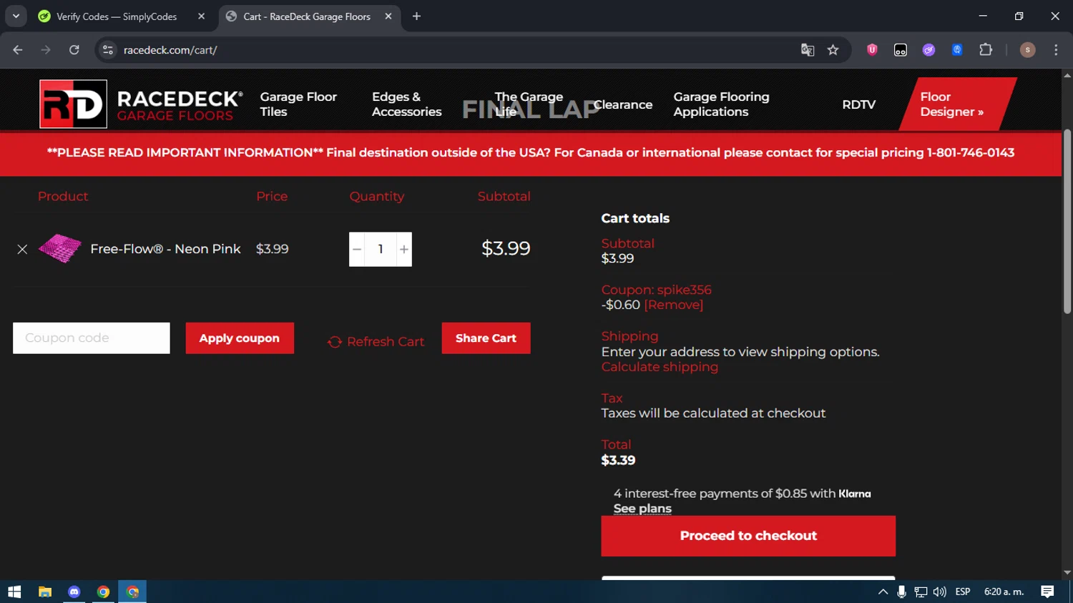Open Discord from the taskbar
The image size is (1073, 603).
74,592
